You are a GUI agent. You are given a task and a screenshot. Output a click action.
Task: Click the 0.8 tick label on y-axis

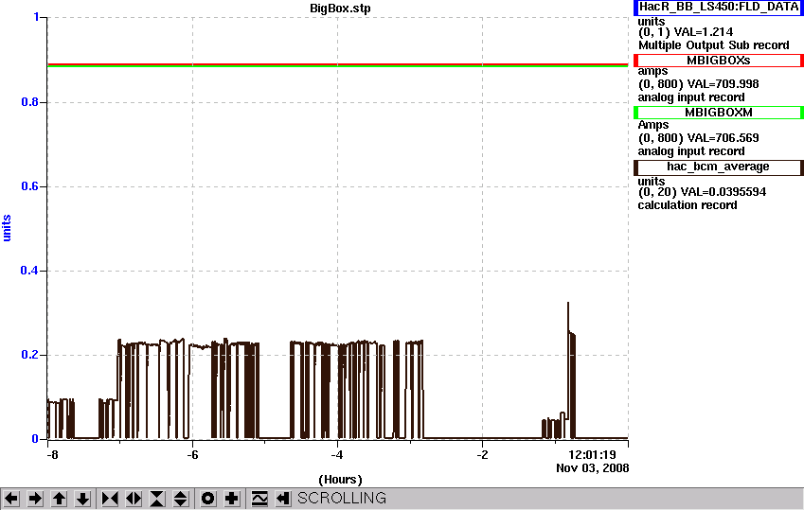[29, 102]
